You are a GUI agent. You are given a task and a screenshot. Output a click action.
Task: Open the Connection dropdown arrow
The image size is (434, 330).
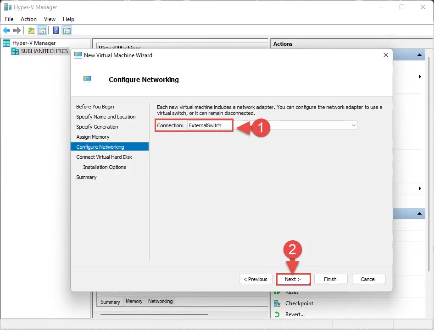[x=353, y=125]
